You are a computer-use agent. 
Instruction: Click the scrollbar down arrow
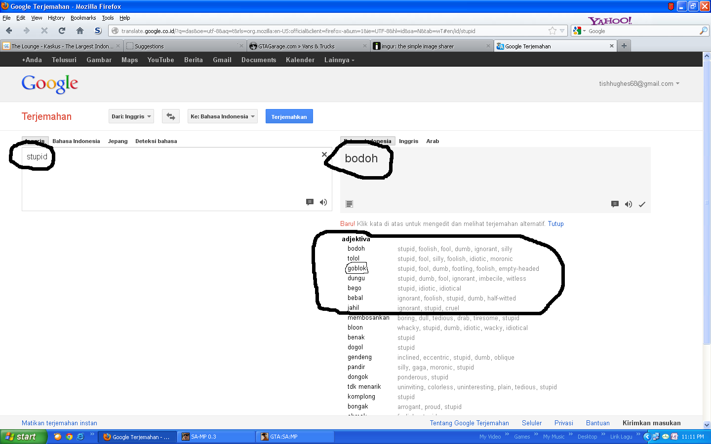(x=707, y=425)
